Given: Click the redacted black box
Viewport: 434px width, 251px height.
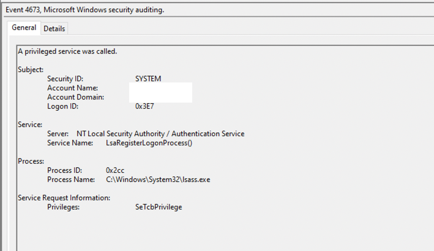Looking at the screenshot, I should point(161,92).
